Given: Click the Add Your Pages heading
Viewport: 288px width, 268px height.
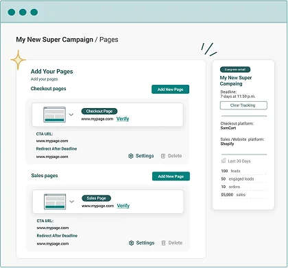Looking at the screenshot, I should click(x=52, y=72).
